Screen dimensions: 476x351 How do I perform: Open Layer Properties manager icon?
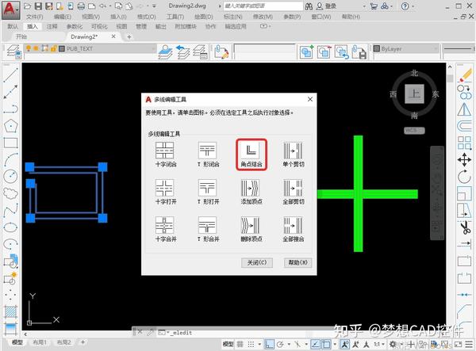coord(13,52)
